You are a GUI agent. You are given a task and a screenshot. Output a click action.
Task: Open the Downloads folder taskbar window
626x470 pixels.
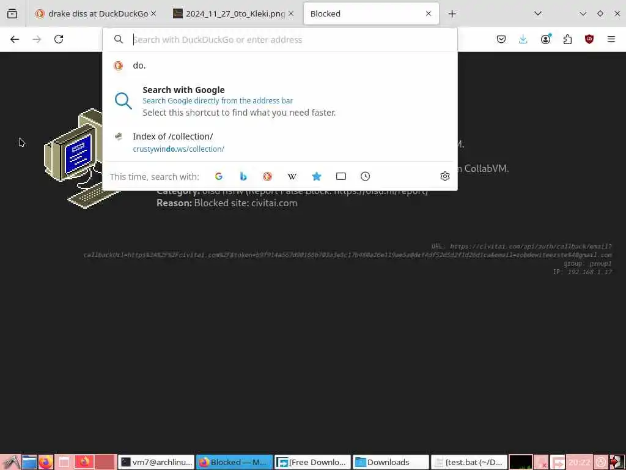[x=391, y=462]
